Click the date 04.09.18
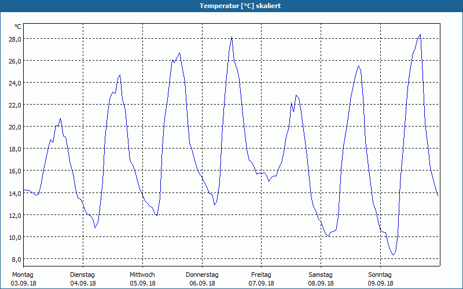This screenshot has width=463, height=289. (83, 283)
